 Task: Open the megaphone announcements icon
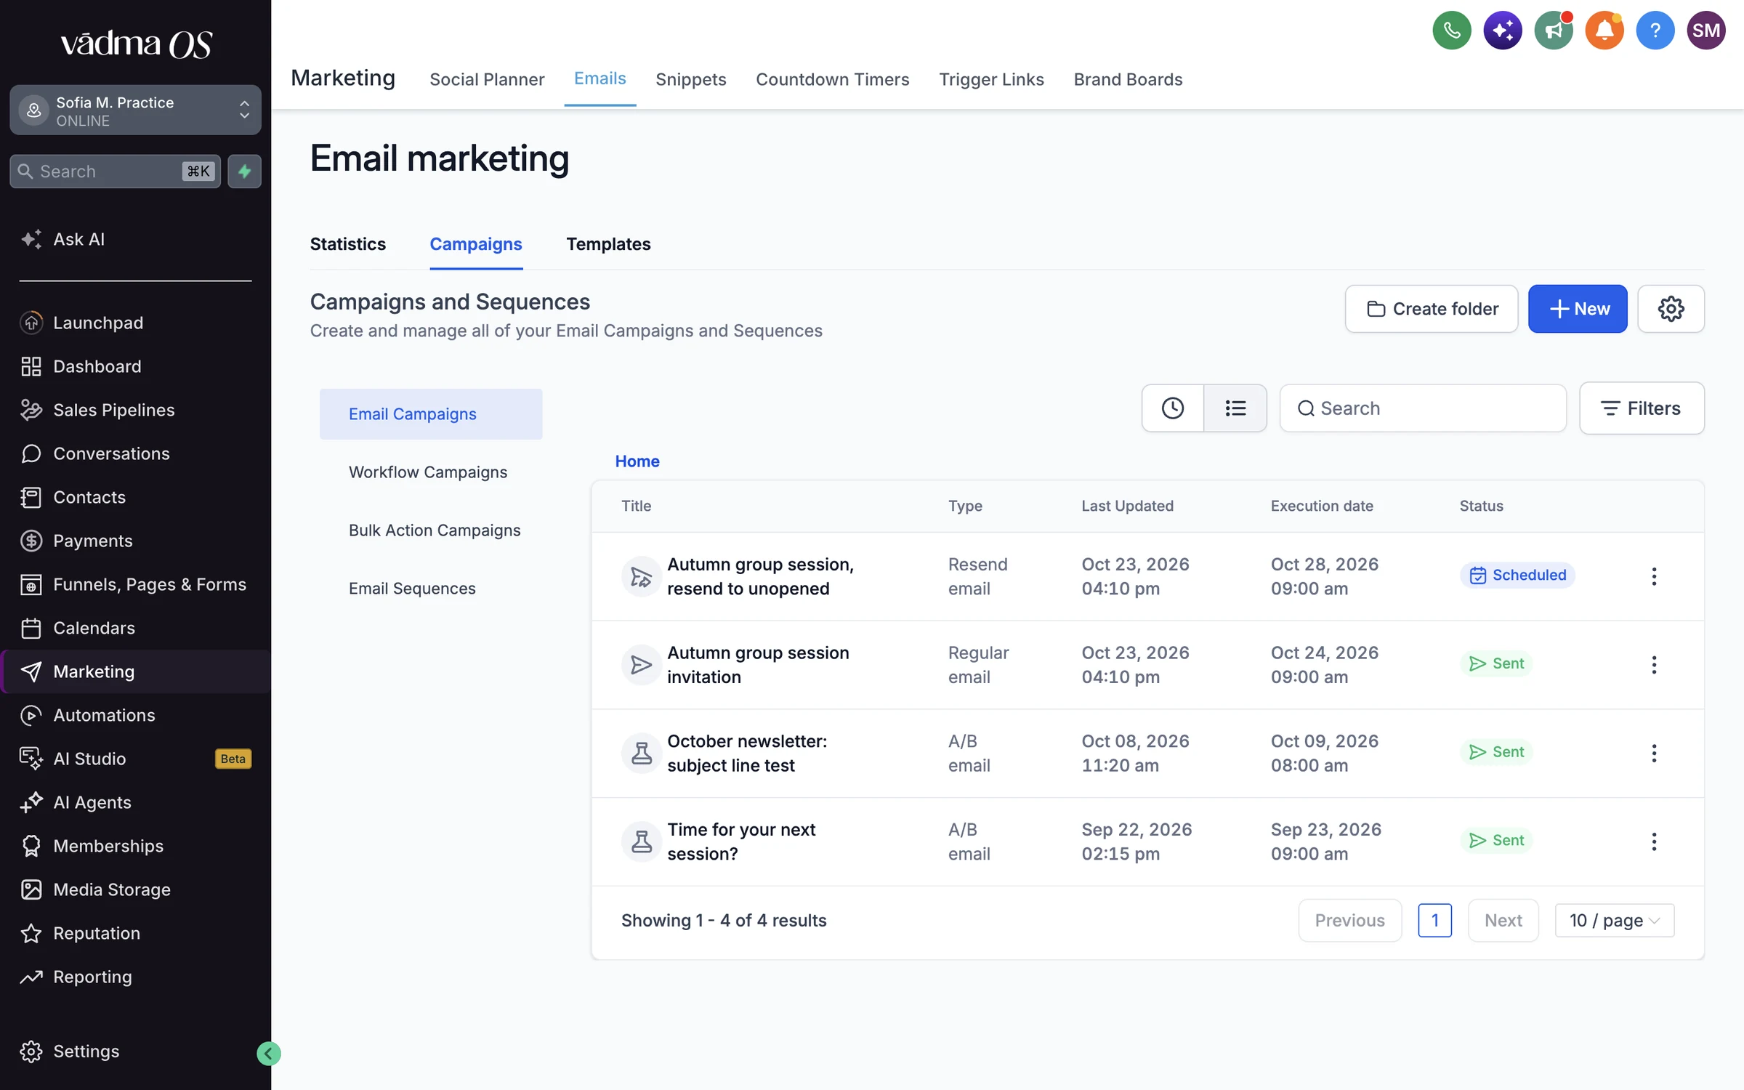click(1553, 31)
